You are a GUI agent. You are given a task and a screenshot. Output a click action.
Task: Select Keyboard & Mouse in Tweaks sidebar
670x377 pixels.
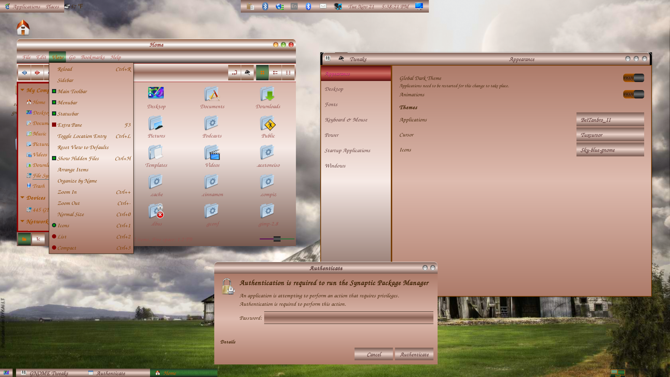(x=356, y=120)
